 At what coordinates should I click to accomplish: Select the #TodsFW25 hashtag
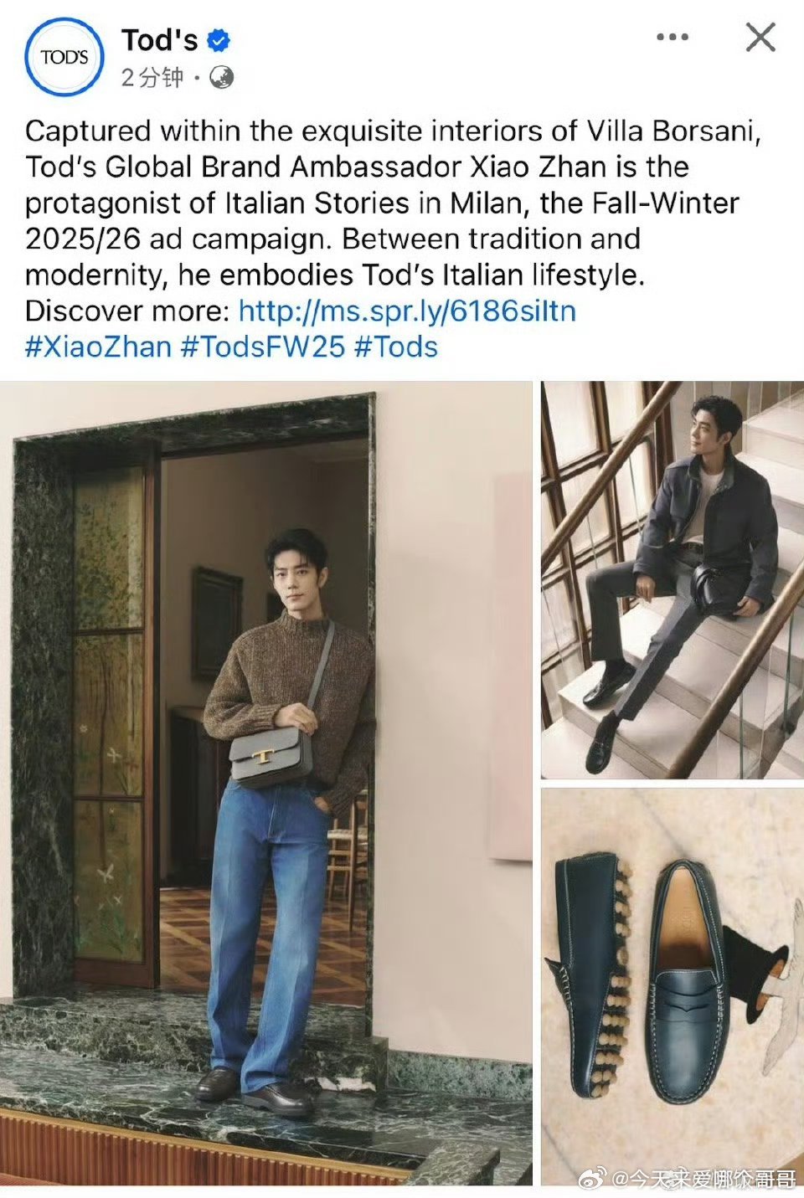tap(263, 347)
